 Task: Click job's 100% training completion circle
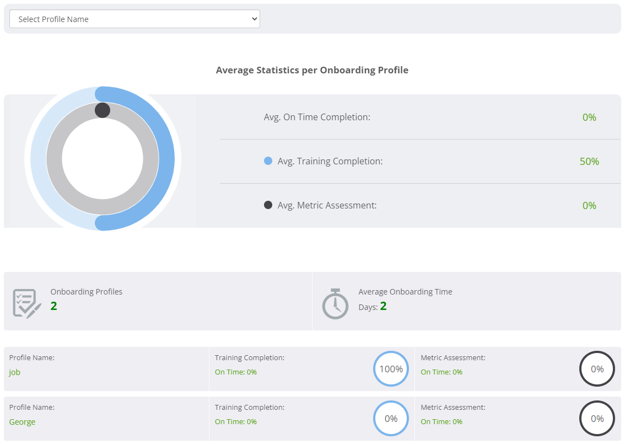tap(391, 369)
